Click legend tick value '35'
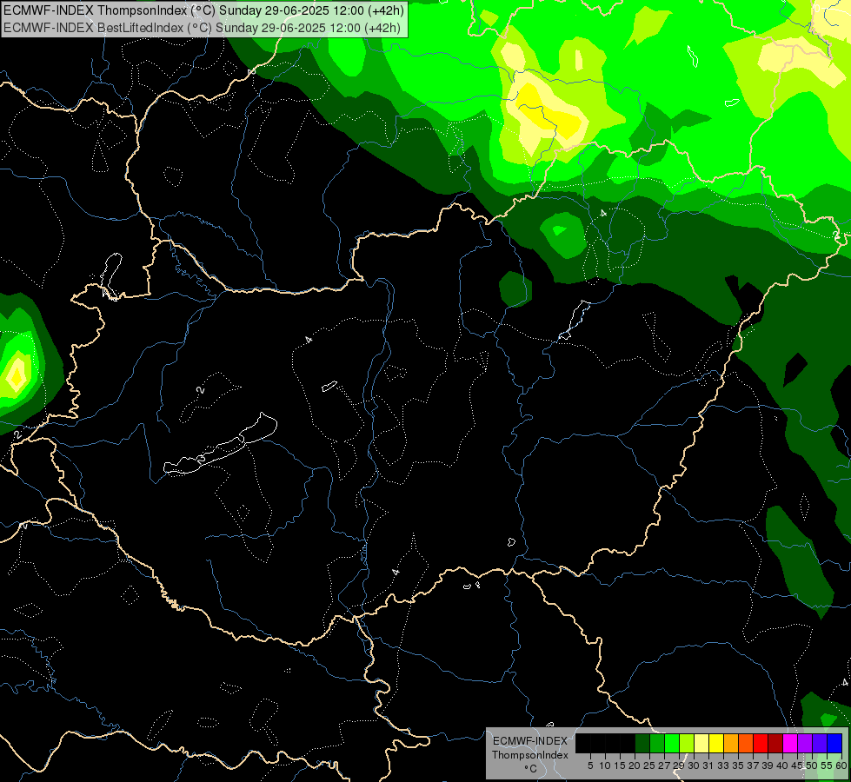The height and width of the screenshot is (782, 851). click(738, 765)
